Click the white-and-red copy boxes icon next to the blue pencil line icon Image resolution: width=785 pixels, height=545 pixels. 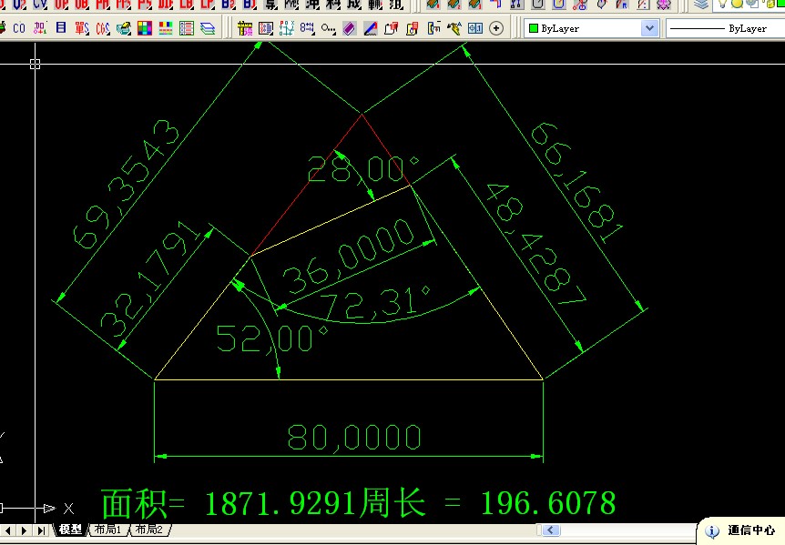tap(391, 28)
